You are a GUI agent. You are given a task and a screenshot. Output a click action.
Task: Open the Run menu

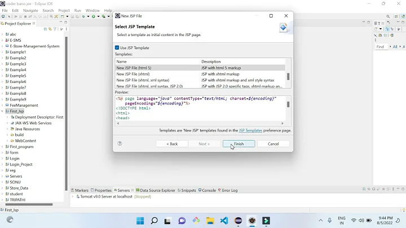click(x=78, y=10)
